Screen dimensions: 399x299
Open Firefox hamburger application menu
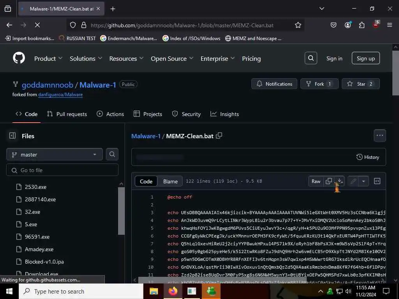click(x=389, y=25)
